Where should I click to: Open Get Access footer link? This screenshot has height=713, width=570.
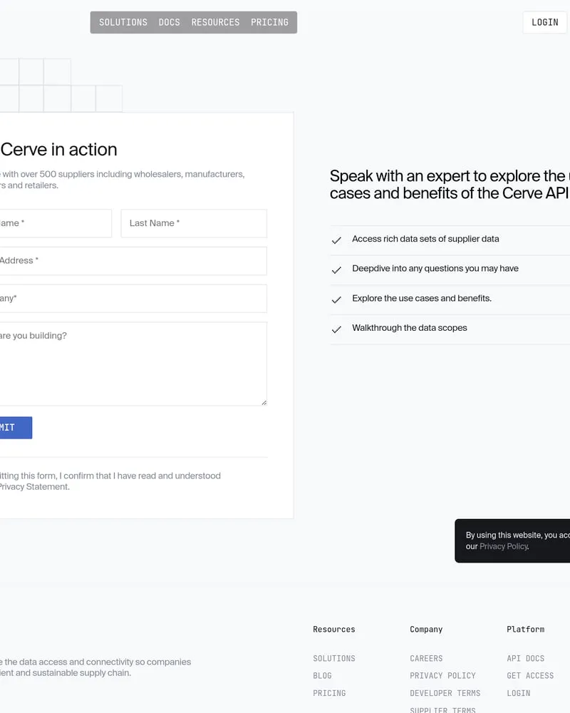(530, 676)
